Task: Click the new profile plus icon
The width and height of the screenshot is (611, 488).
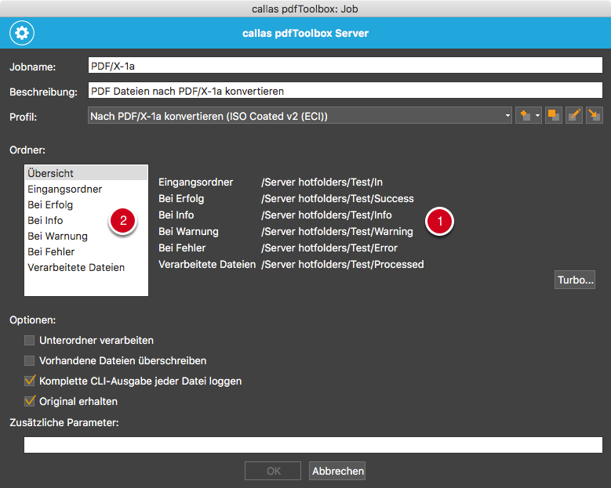Action: pos(525,116)
